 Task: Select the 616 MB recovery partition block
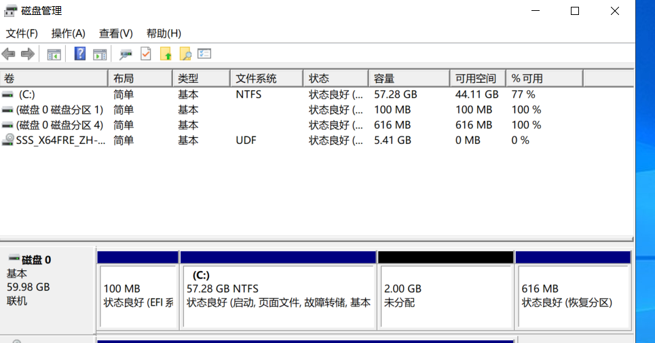(573, 295)
